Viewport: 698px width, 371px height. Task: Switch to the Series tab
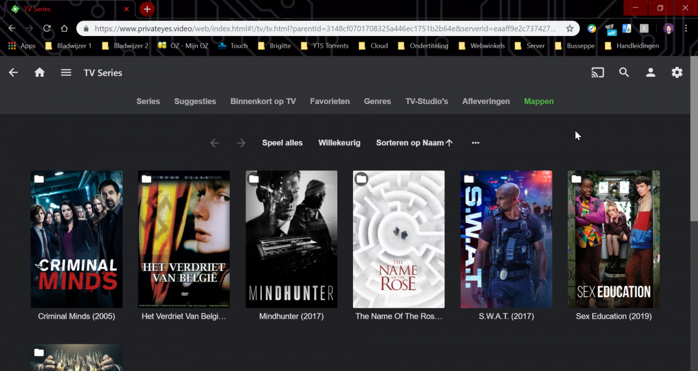click(148, 101)
